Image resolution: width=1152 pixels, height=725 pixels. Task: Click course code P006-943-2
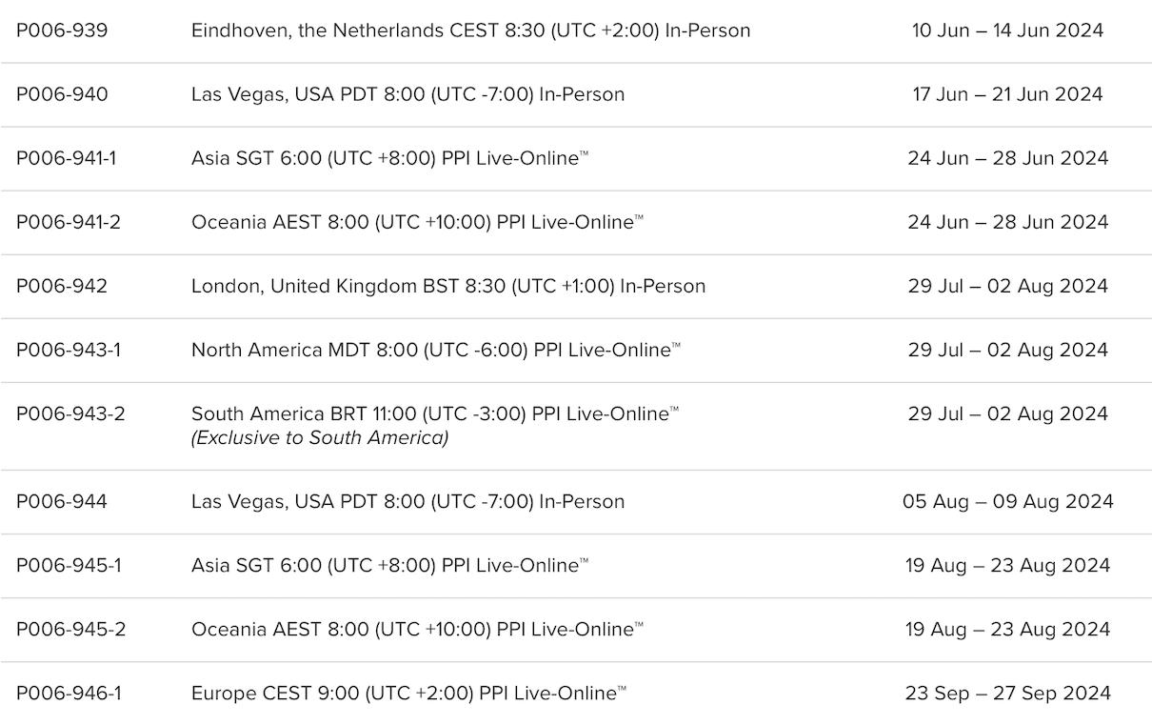click(x=70, y=413)
